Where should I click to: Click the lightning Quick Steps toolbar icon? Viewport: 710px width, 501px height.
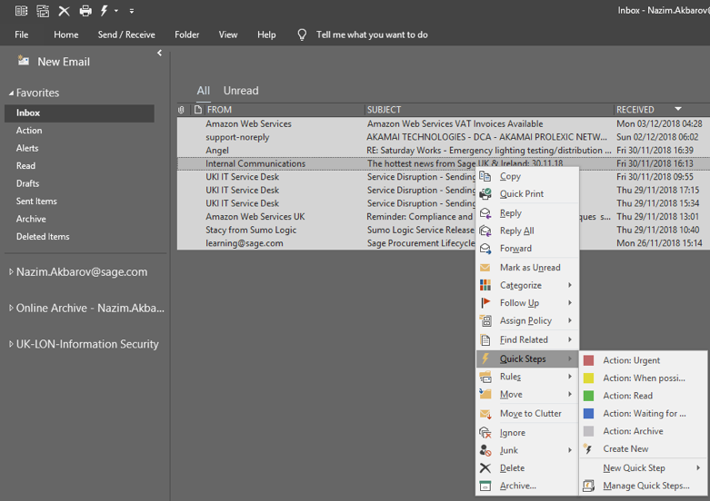tap(105, 11)
